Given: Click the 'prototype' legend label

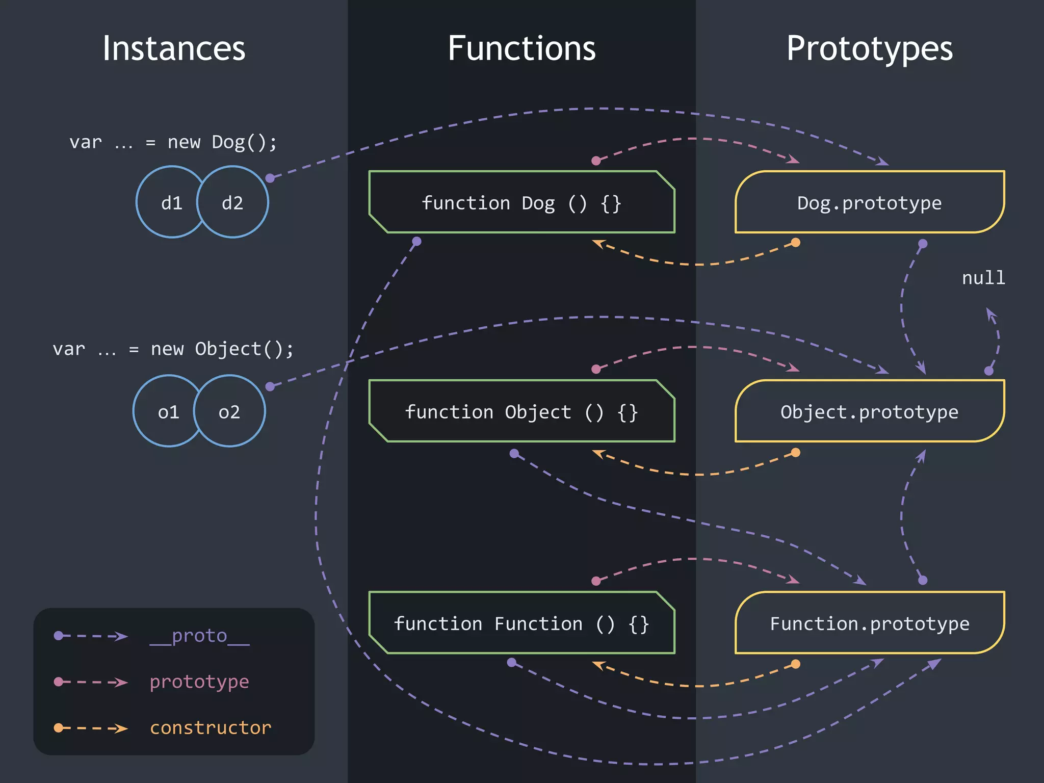Looking at the screenshot, I should pyautogui.click(x=199, y=682).
